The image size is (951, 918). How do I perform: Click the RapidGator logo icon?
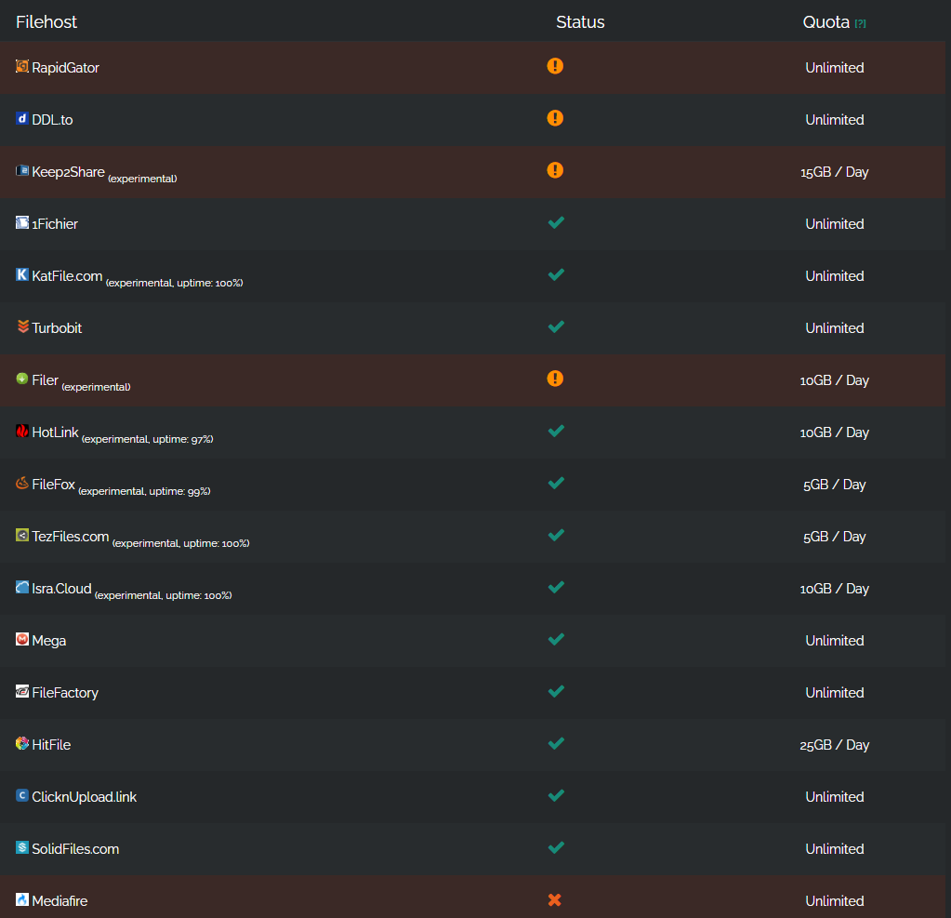coord(22,66)
